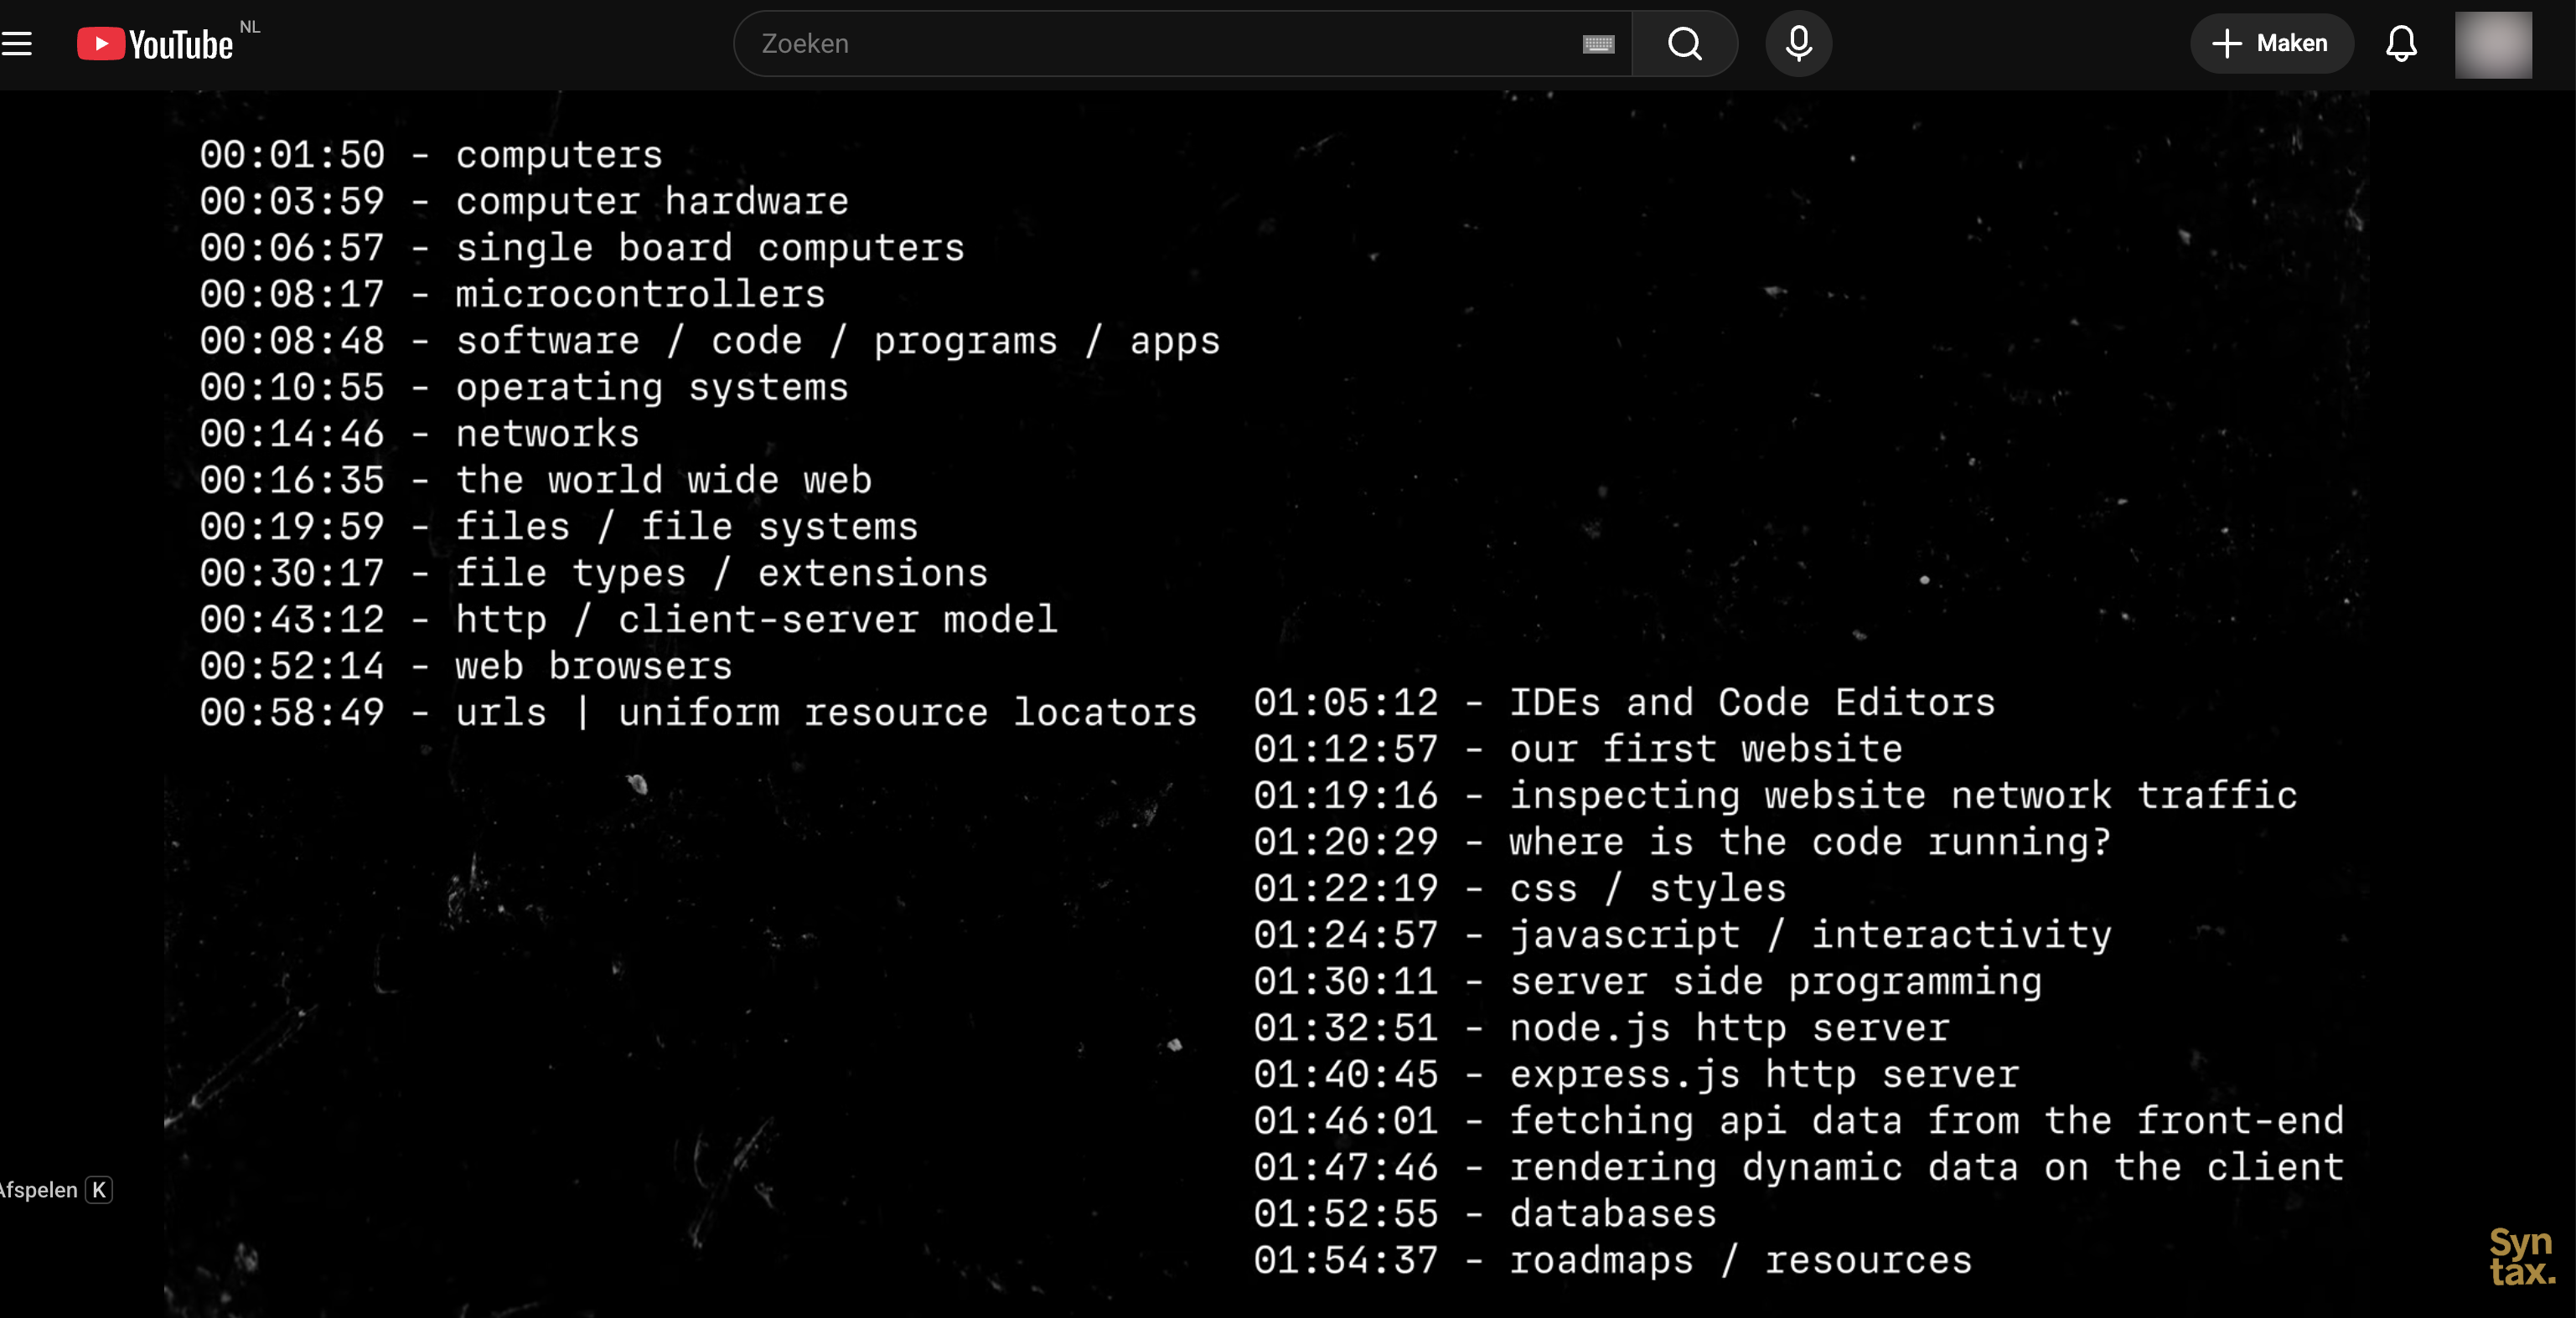
Task: Click 'where is the code running?' line
Action: pyautogui.click(x=1809, y=842)
